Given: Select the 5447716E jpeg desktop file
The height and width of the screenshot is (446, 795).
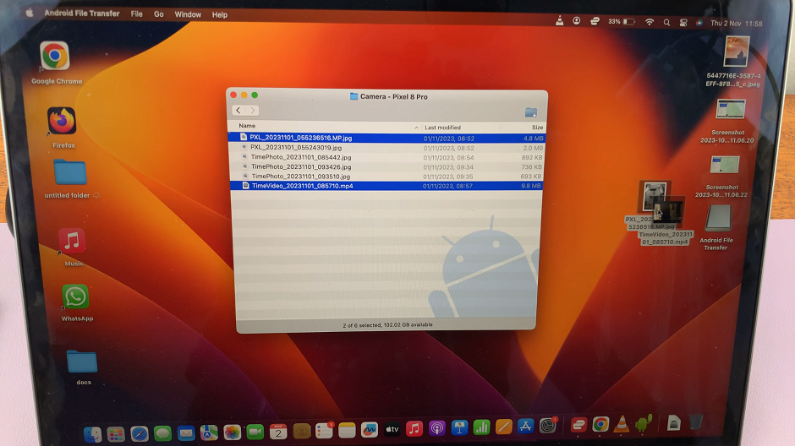Looking at the screenshot, I should pos(737,52).
